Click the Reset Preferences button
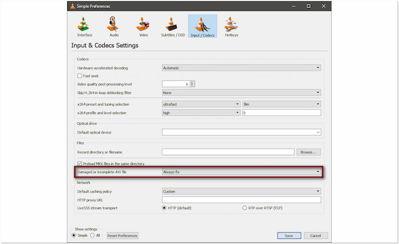Screen dimensions: 399x244 [x=123, y=235]
